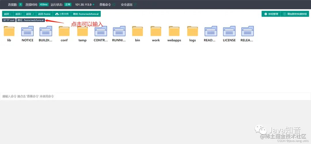Click the 连接数 count badge
This screenshot has height=144, width=311.
[21, 5]
